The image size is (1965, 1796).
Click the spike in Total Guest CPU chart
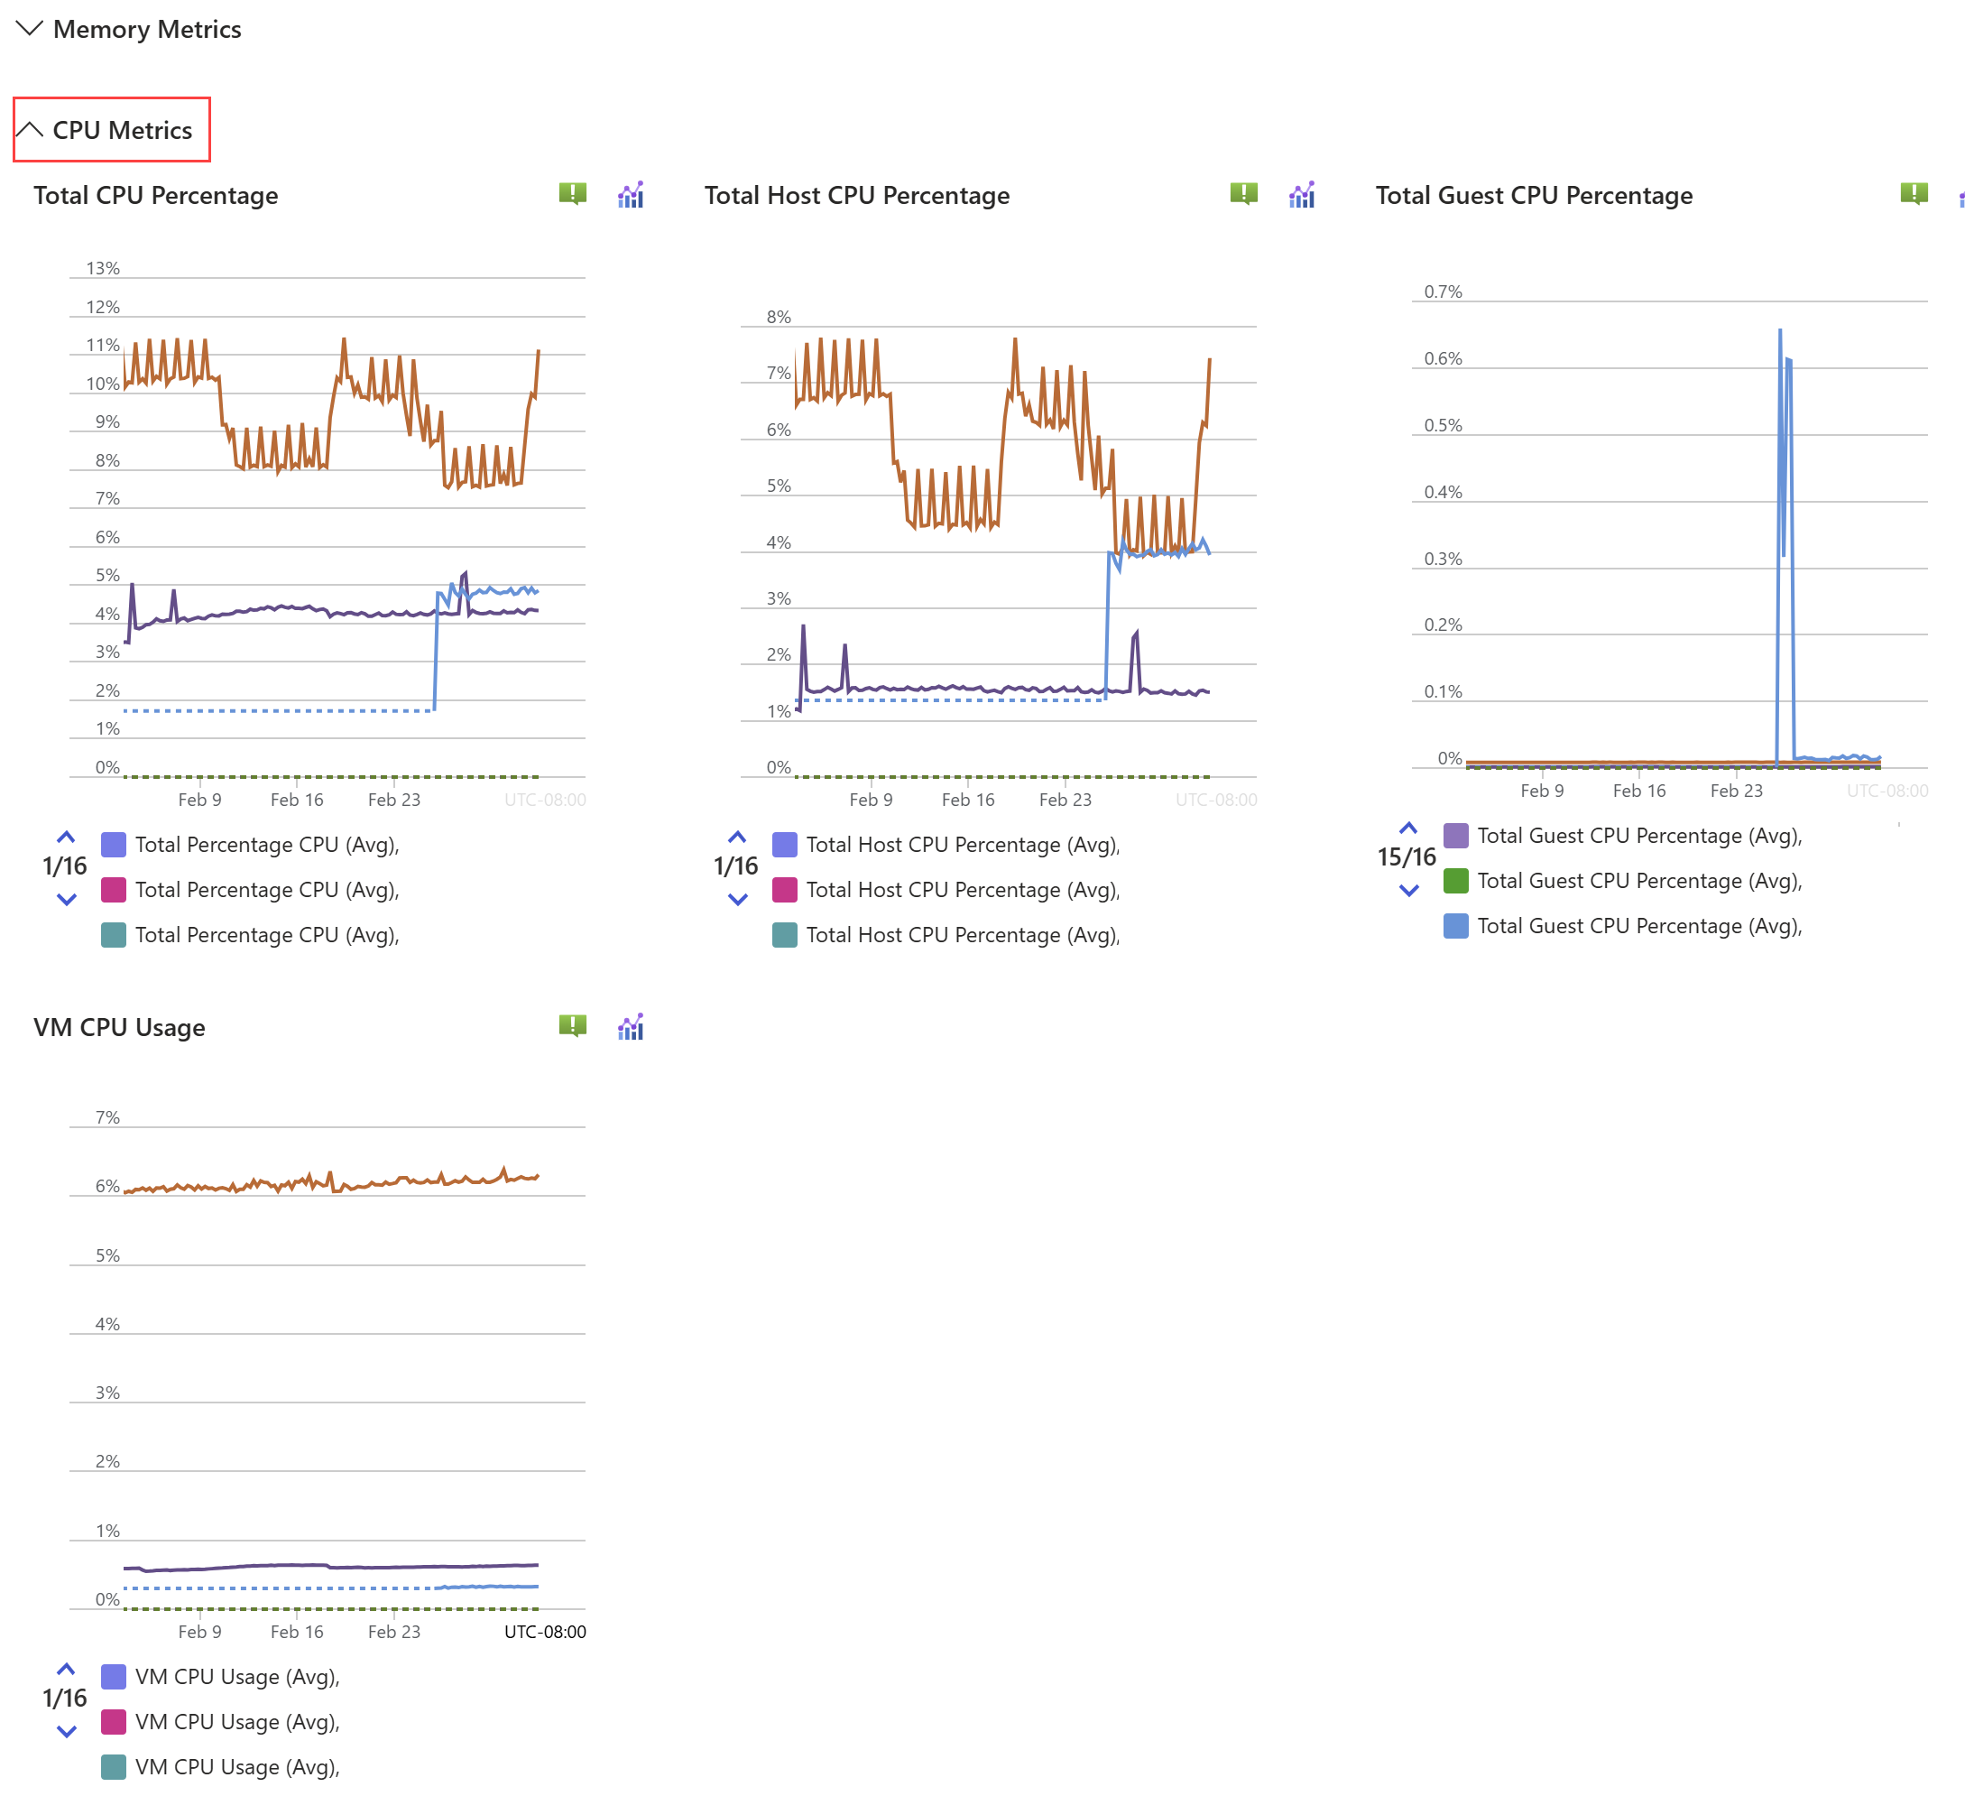[x=1781, y=390]
